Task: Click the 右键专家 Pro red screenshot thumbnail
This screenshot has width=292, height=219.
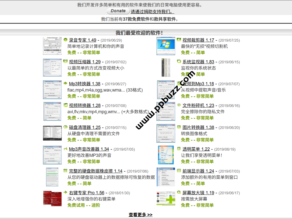Action: [52, 199]
